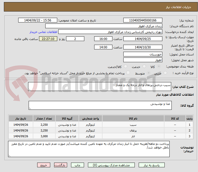Click the کیلوگرم unit in the پرتقال row
The height and width of the screenshot is (172, 198).
(x=90, y=130)
